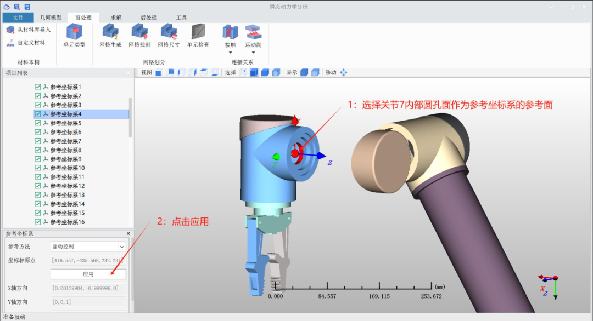
Task: Launch 网格生成 mesh generation
Action: coord(110,36)
